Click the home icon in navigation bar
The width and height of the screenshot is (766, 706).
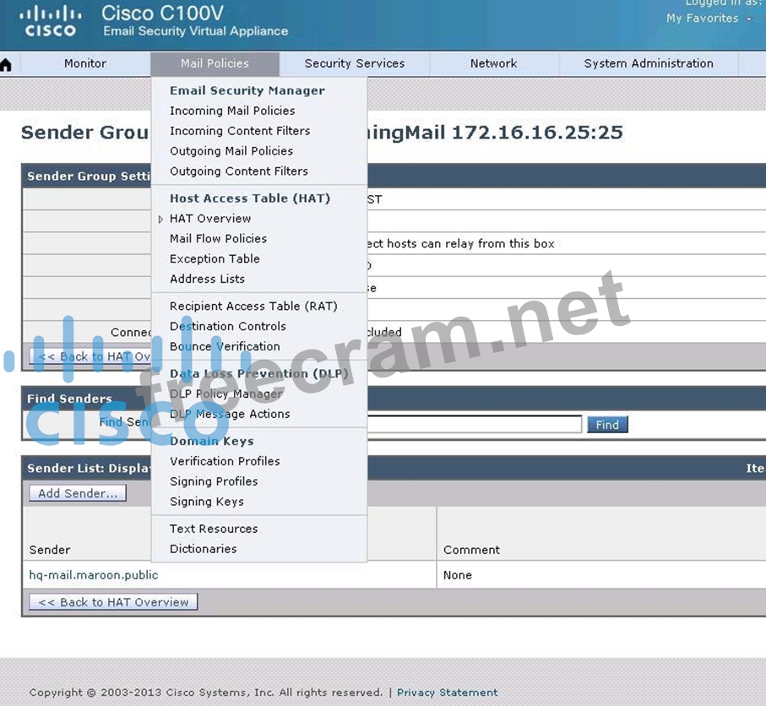[x=6, y=65]
